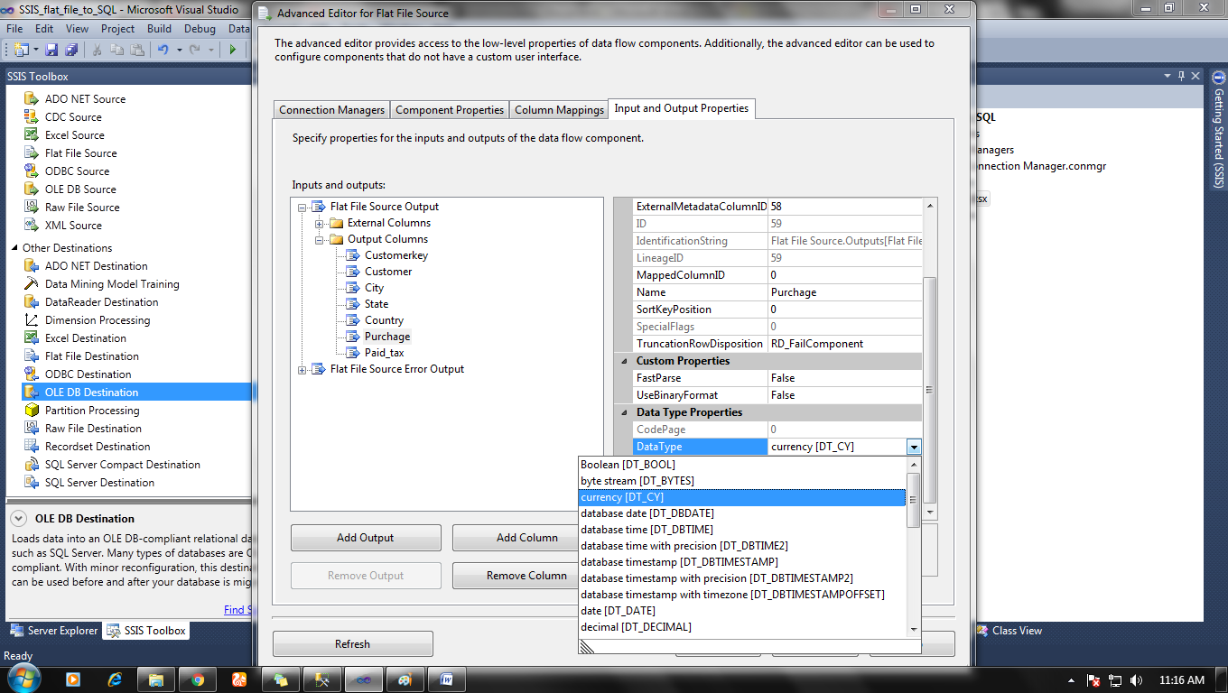Image resolution: width=1228 pixels, height=693 pixels.
Task: Select Excel Source in SSIS Toolbox
Action: [75, 135]
